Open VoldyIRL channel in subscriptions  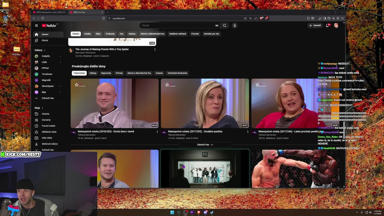(x=48, y=56)
